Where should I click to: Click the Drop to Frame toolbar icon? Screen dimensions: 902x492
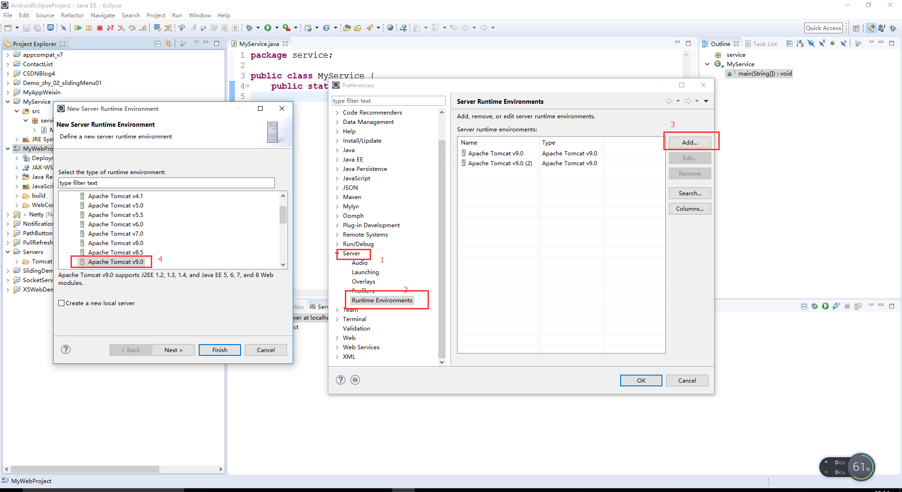(157, 28)
